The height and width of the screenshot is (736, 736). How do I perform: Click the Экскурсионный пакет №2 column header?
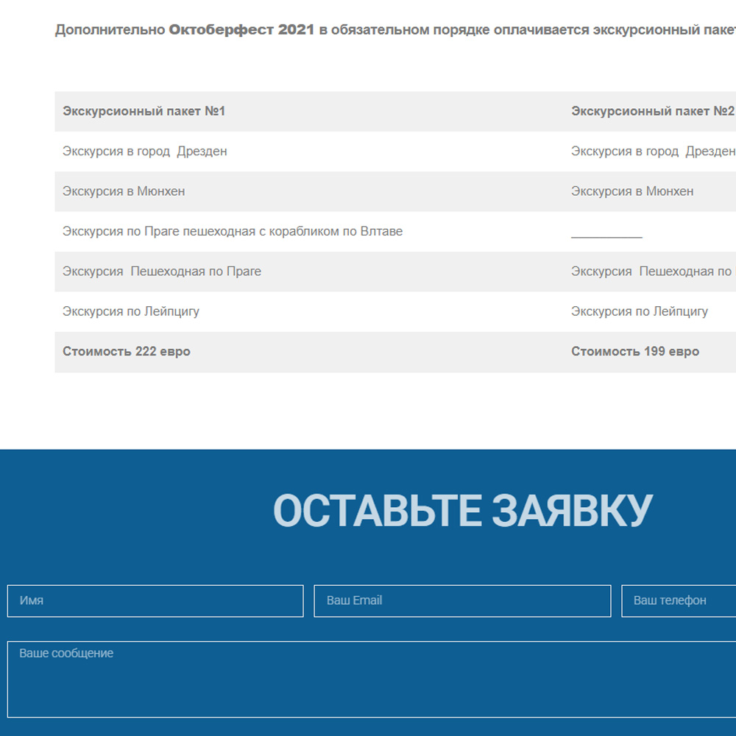tap(652, 111)
